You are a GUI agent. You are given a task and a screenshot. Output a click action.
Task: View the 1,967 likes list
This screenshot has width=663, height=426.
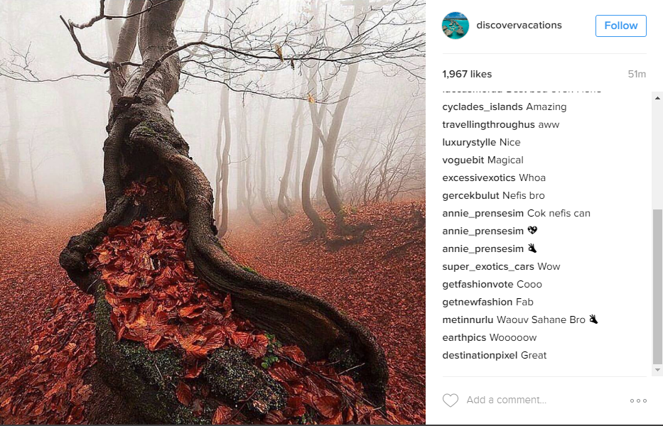coord(467,75)
